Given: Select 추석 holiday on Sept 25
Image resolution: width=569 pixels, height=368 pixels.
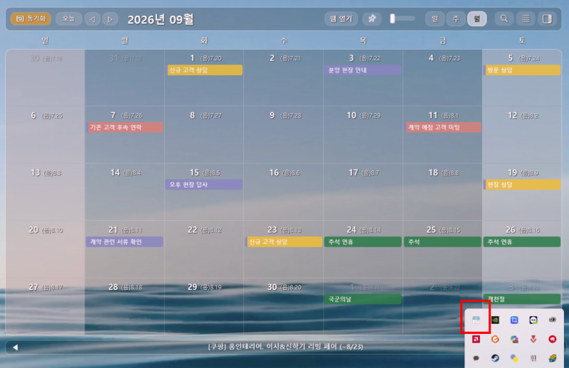Looking at the screenshot, I should click(x=442, y=242).
